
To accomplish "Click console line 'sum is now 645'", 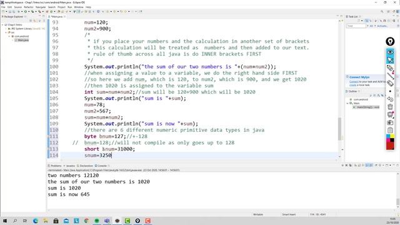I will click(69, 194).
